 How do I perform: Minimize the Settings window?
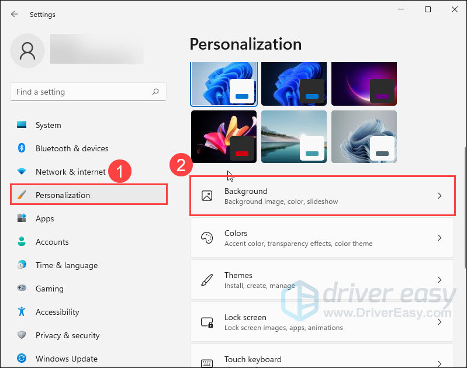pyautogui.click(x=401, y=9)
